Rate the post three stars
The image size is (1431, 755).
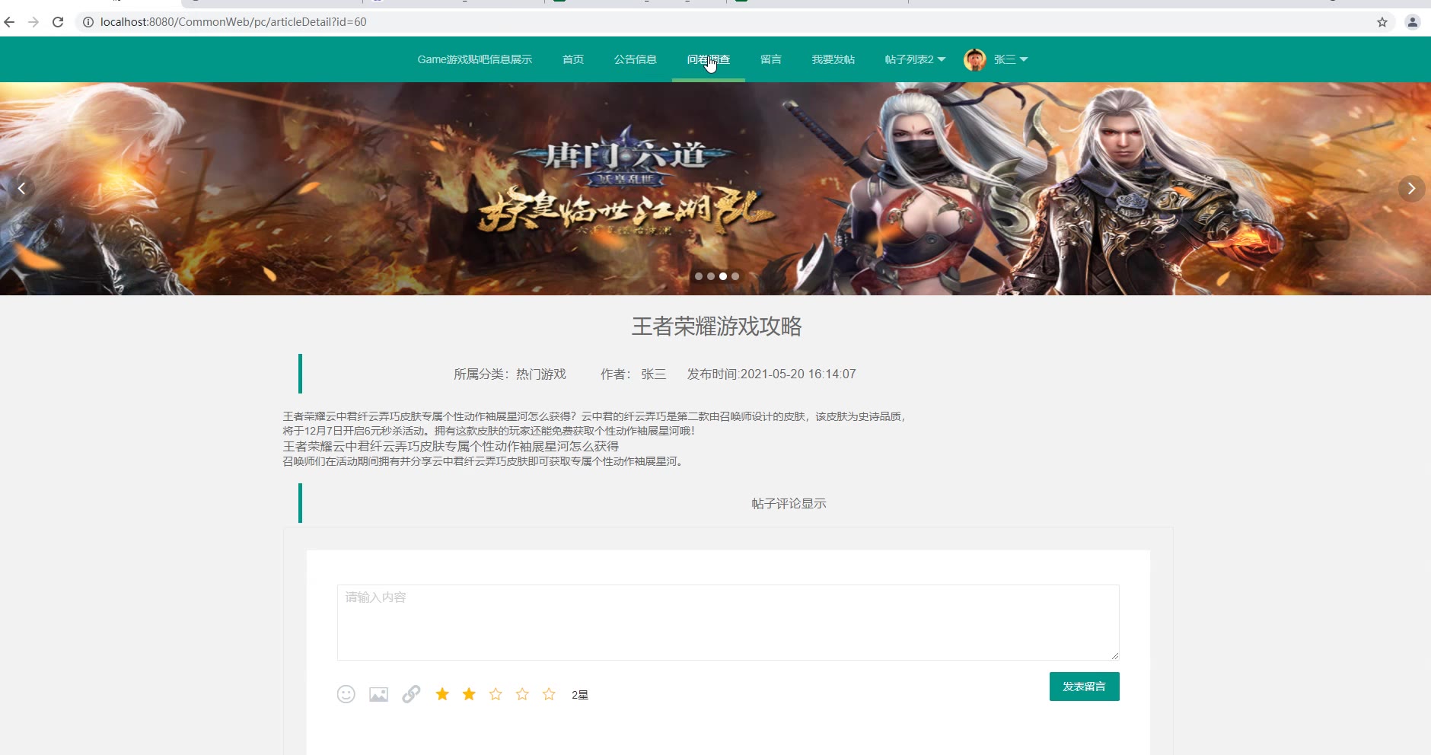coord(496,694)
